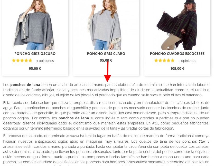Open 3 opiniones for Poncho Cuadros Escoceses
Image resolution: width=215 pixels, height=166 pixels.
[187, 61]
